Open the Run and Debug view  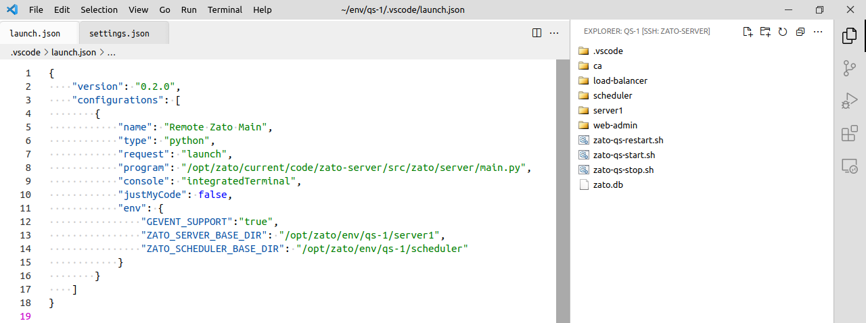click(x=849, y=101)
